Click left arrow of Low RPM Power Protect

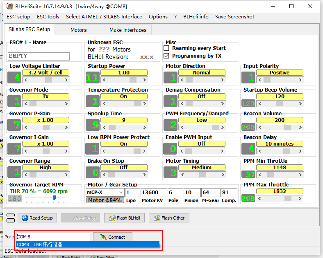104,151
